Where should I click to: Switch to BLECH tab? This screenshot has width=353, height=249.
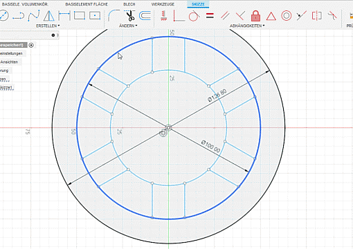click(x=129, y=4)
